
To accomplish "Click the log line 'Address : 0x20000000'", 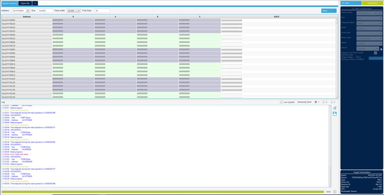I will [x=17, y=162].
